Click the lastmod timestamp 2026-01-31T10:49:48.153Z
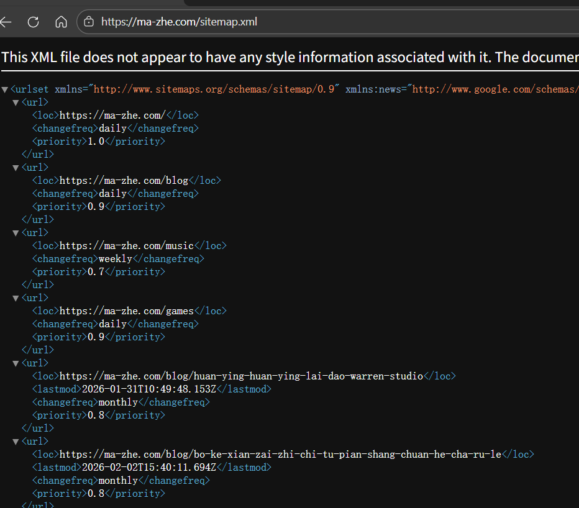Screen dimensions: 579x508 (149, 389)
